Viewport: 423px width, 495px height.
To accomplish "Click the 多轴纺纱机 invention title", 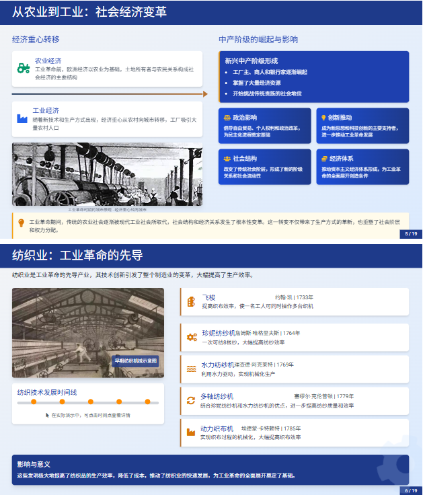I will click(x=217, y=397).
